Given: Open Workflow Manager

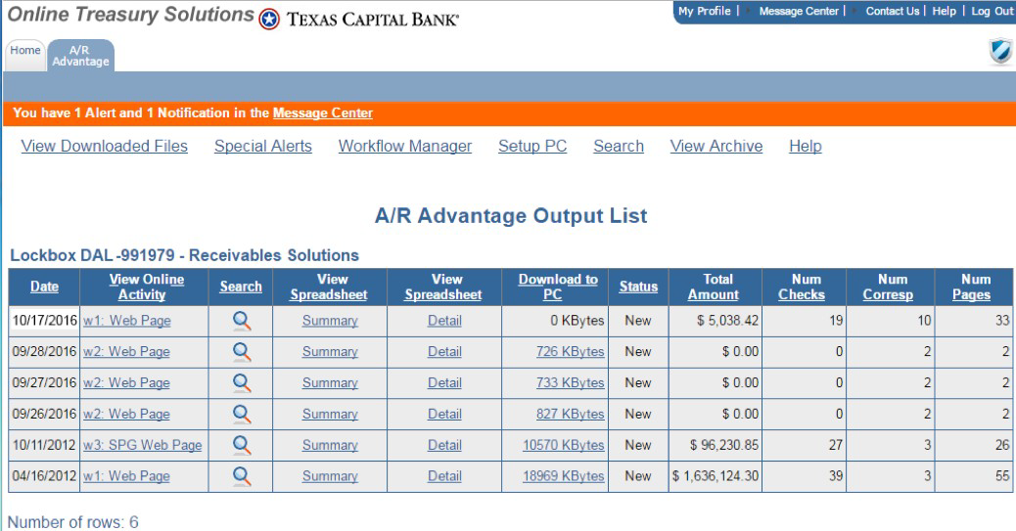Looking at the screenshot, I should point(405,147).
